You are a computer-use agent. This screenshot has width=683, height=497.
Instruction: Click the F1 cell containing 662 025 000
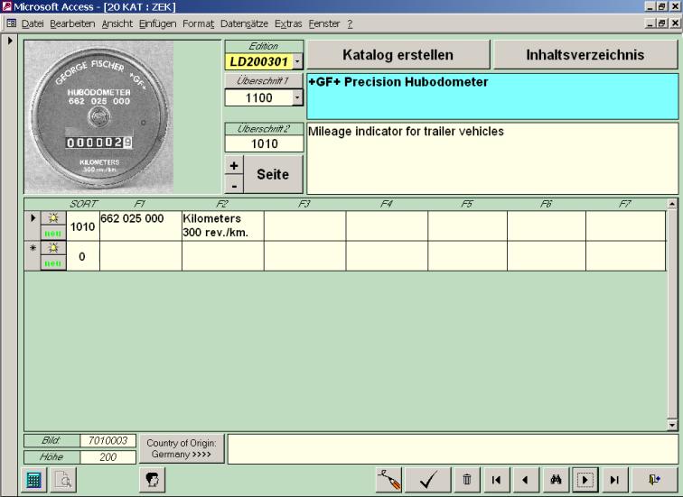pyautogui.click(x=140, y=225)
